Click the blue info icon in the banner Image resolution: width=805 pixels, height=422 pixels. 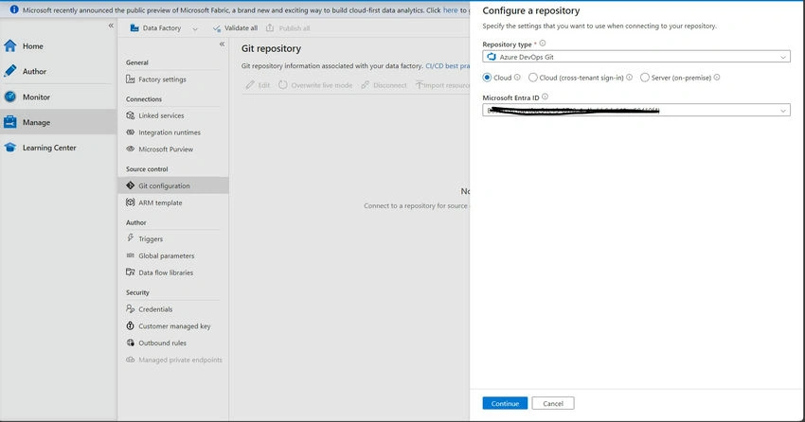(14, 9)
